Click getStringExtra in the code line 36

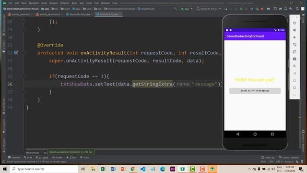click(x=153, y=84)
